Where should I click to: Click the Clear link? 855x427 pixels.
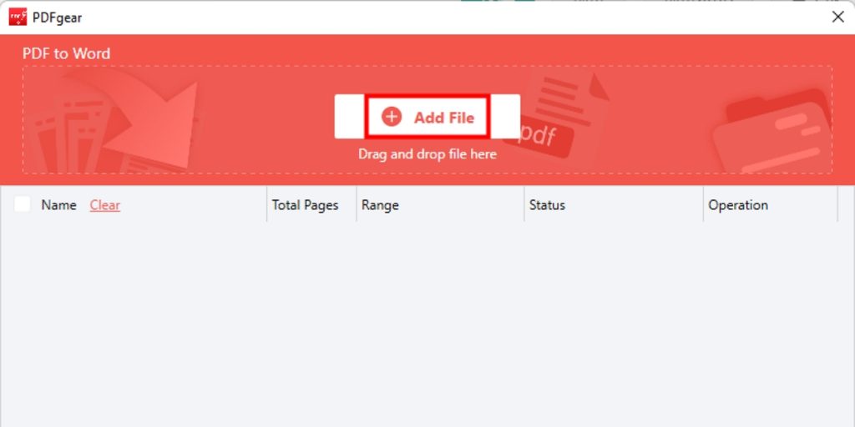tap(104, 205)
